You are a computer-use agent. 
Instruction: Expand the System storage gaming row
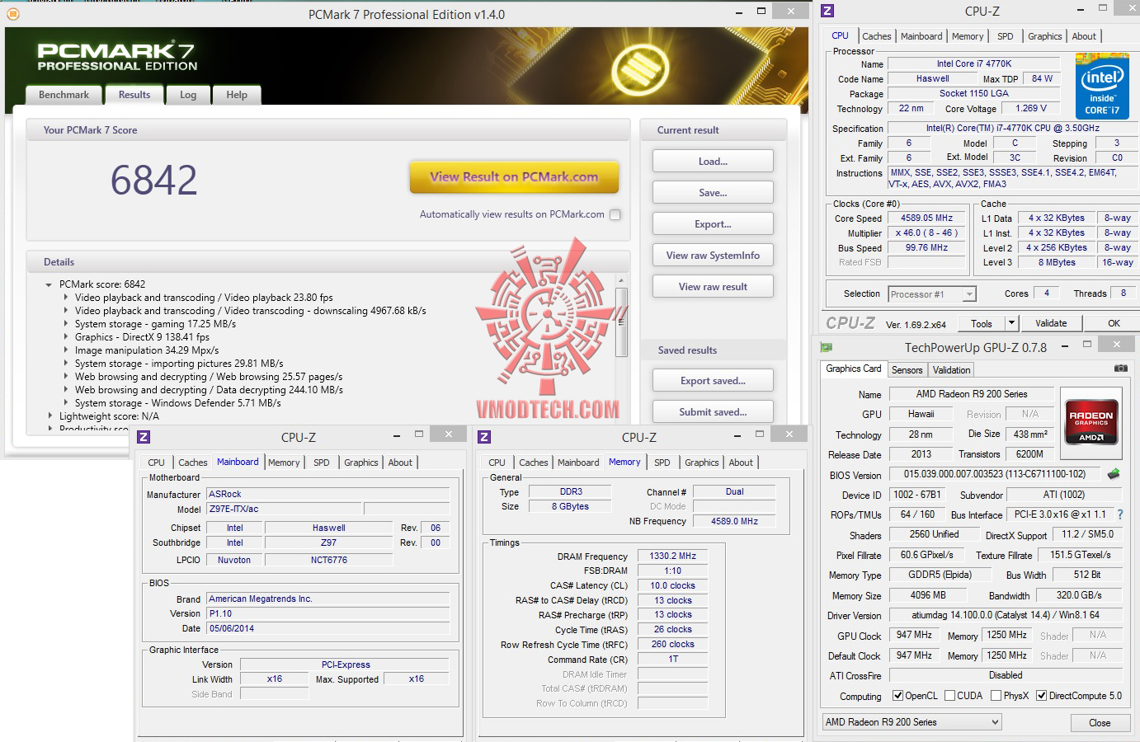coord(66,324)
